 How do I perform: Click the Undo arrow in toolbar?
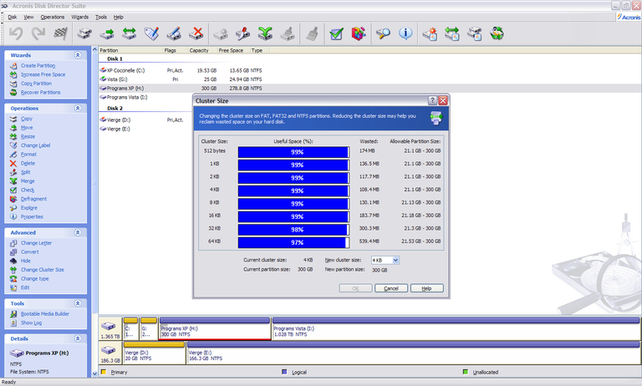tap(16, 33)
